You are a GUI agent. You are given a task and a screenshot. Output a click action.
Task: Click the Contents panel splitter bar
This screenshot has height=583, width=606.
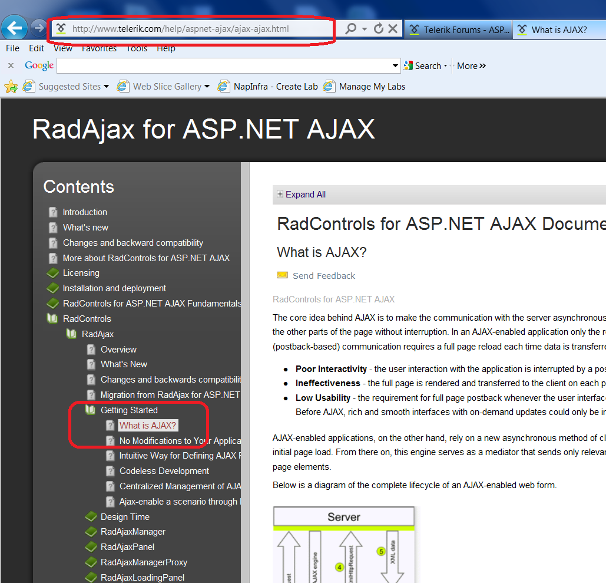click(245, 372)
